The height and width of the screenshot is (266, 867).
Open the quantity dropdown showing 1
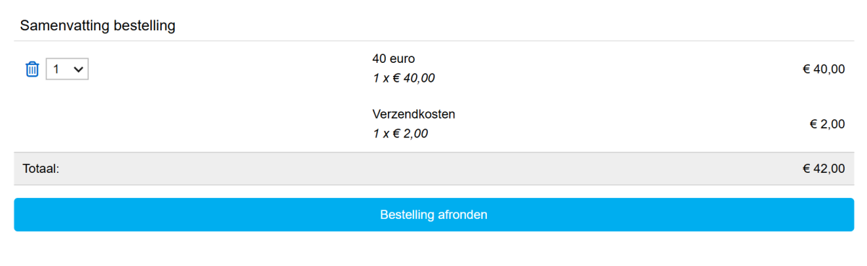coord(67,69)
